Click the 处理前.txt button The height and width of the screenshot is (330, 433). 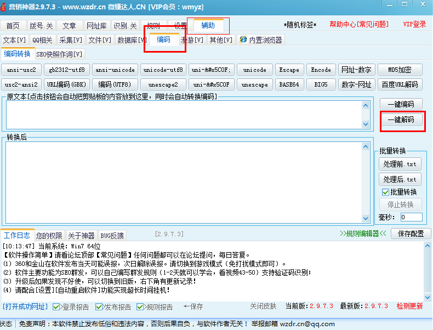click(400, 164)
